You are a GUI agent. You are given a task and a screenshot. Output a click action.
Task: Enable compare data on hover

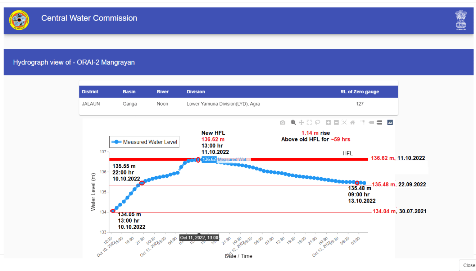(379, 123)
